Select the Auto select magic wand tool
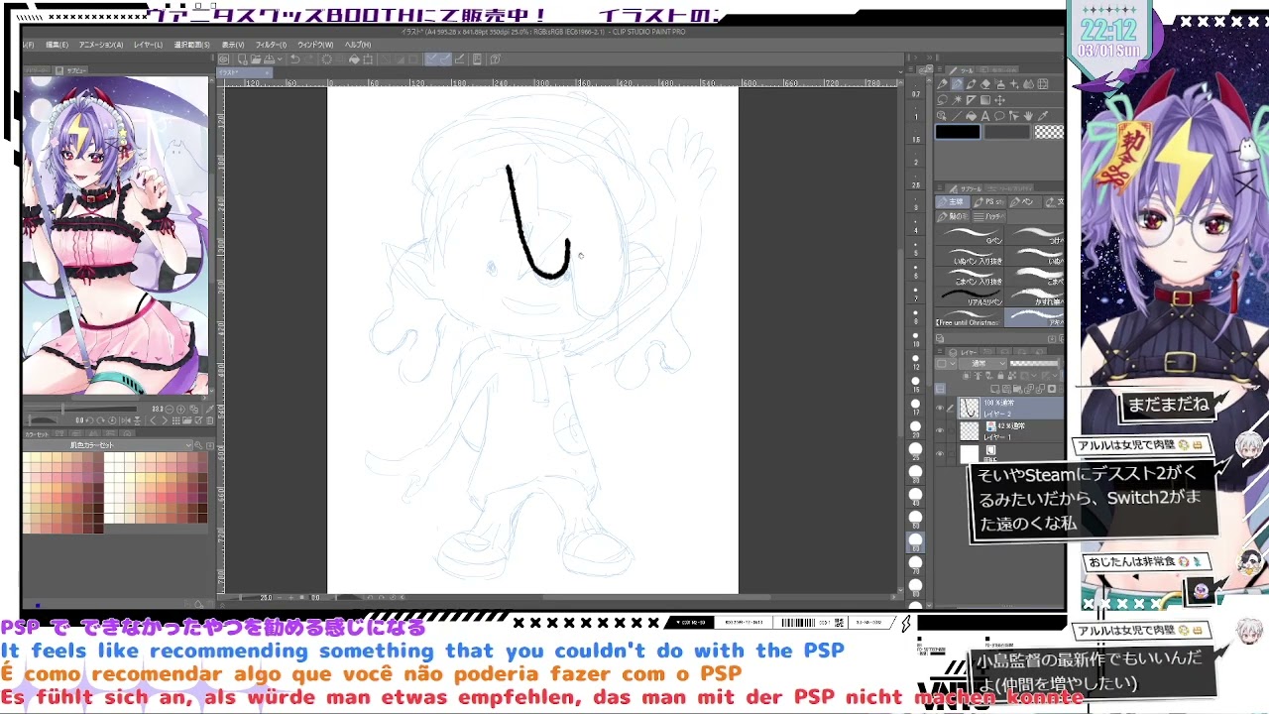The image size is (1269, 714). pyautogui.click(x=957, y=99)
